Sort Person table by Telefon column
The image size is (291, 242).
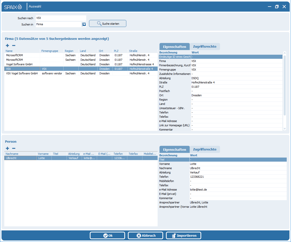click(x=120, y=154)
